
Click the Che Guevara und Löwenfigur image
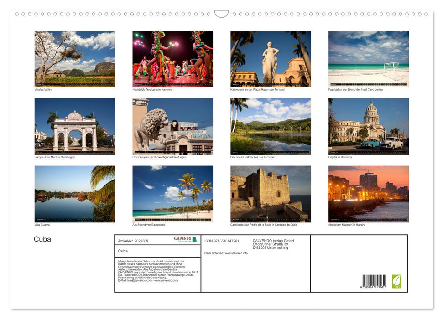(x=172, y=126)
